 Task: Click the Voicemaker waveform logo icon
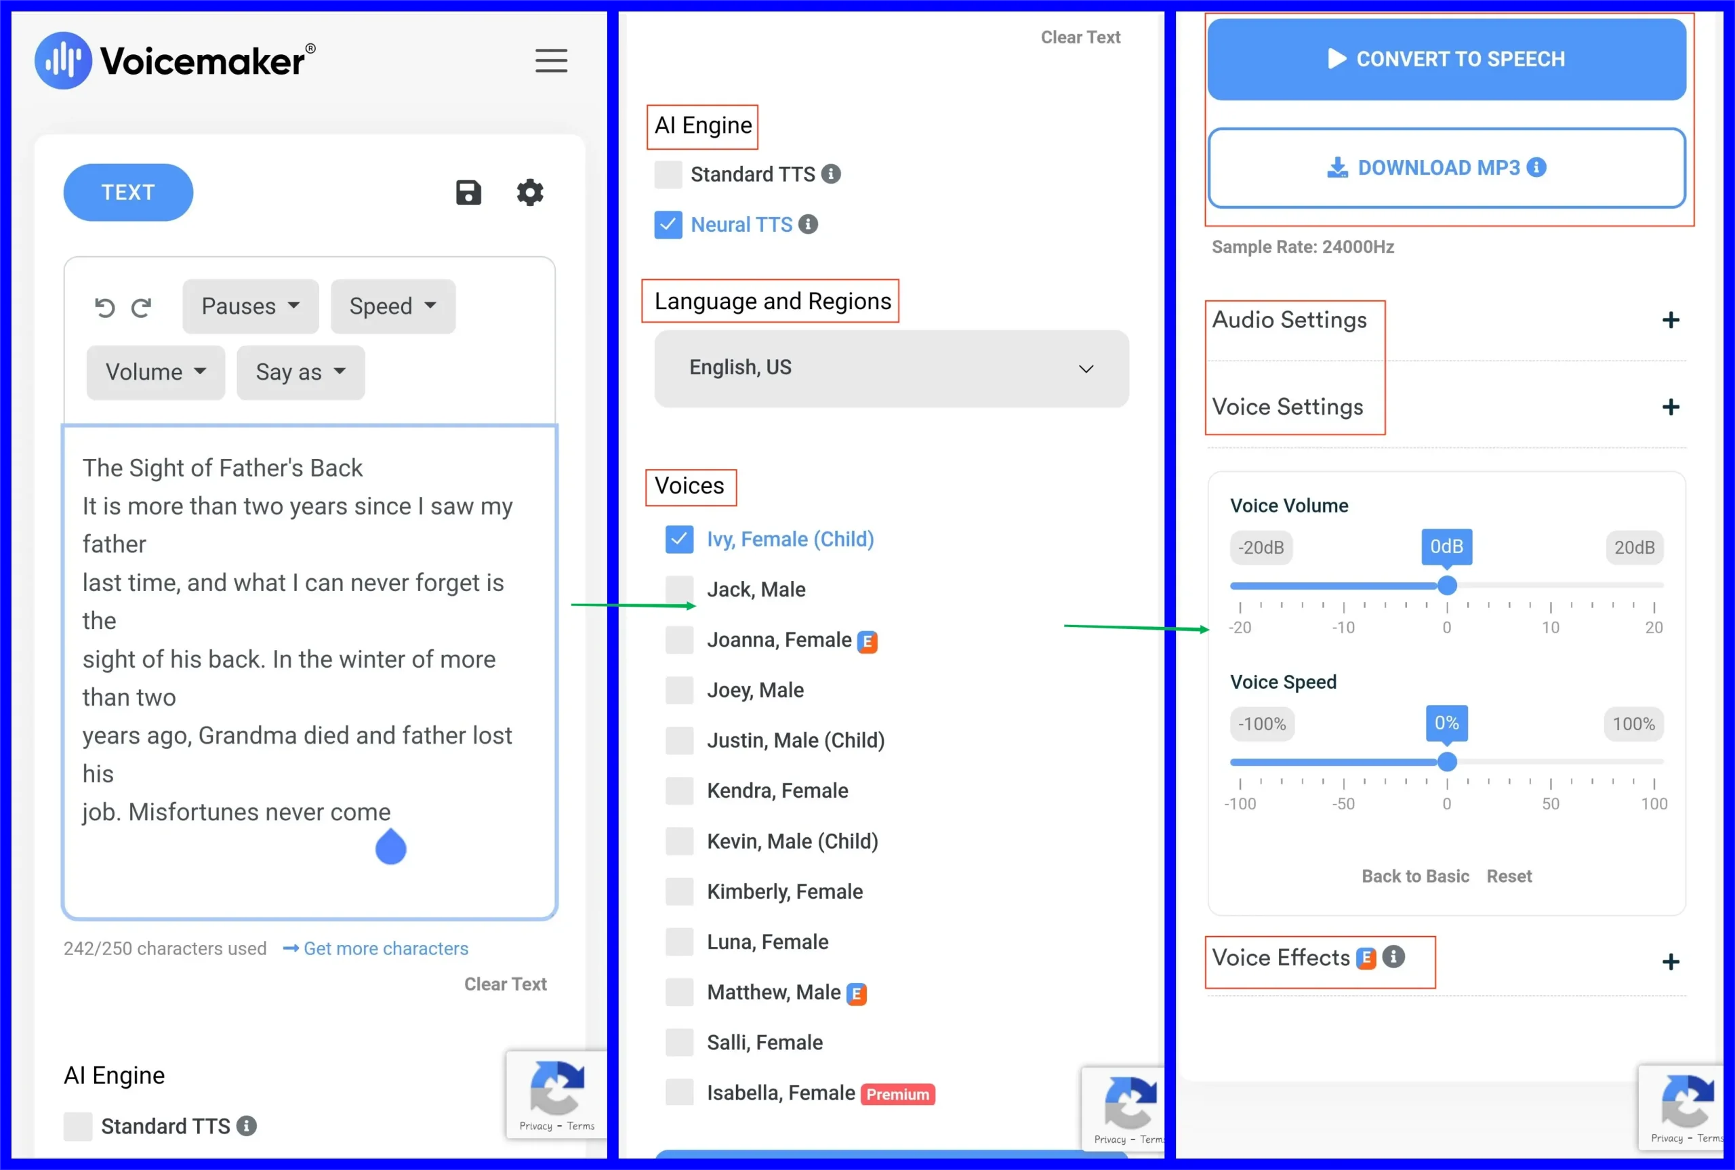(x=62, y=59)
